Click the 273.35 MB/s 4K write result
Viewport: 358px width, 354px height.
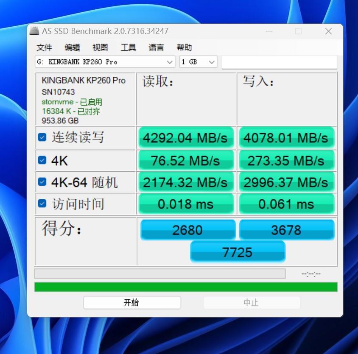click(287, 160)
